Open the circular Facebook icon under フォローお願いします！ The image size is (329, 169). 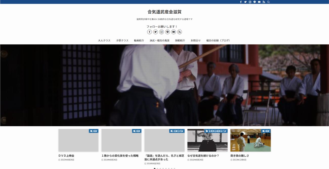pos(149,32)
